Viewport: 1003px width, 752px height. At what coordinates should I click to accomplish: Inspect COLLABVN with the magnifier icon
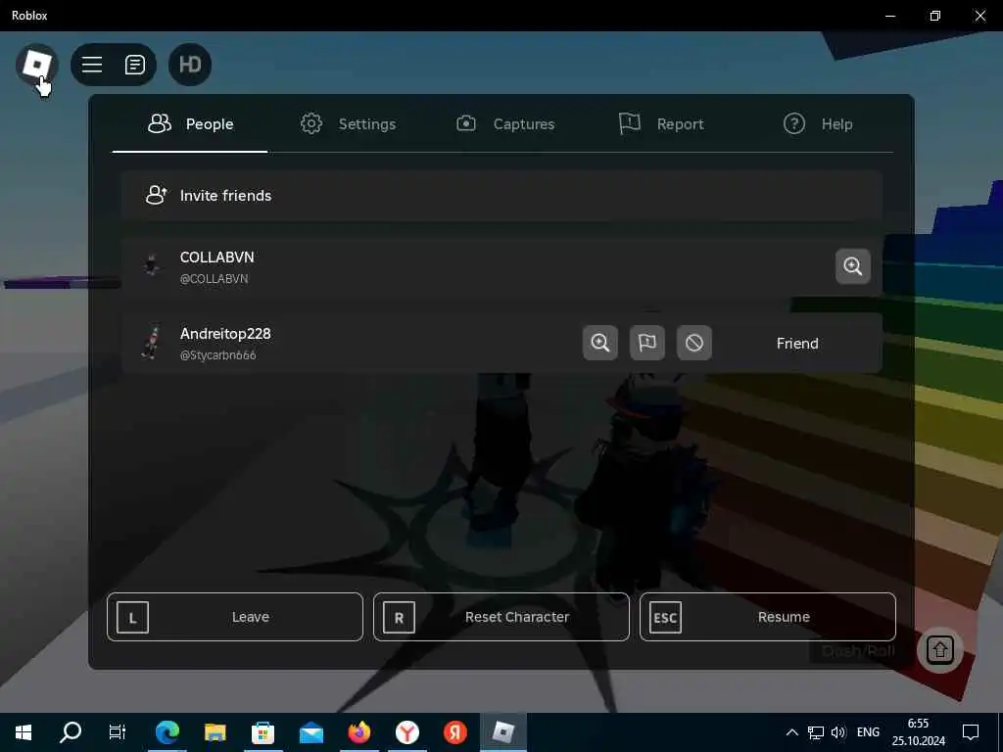[x=853, y=266]
